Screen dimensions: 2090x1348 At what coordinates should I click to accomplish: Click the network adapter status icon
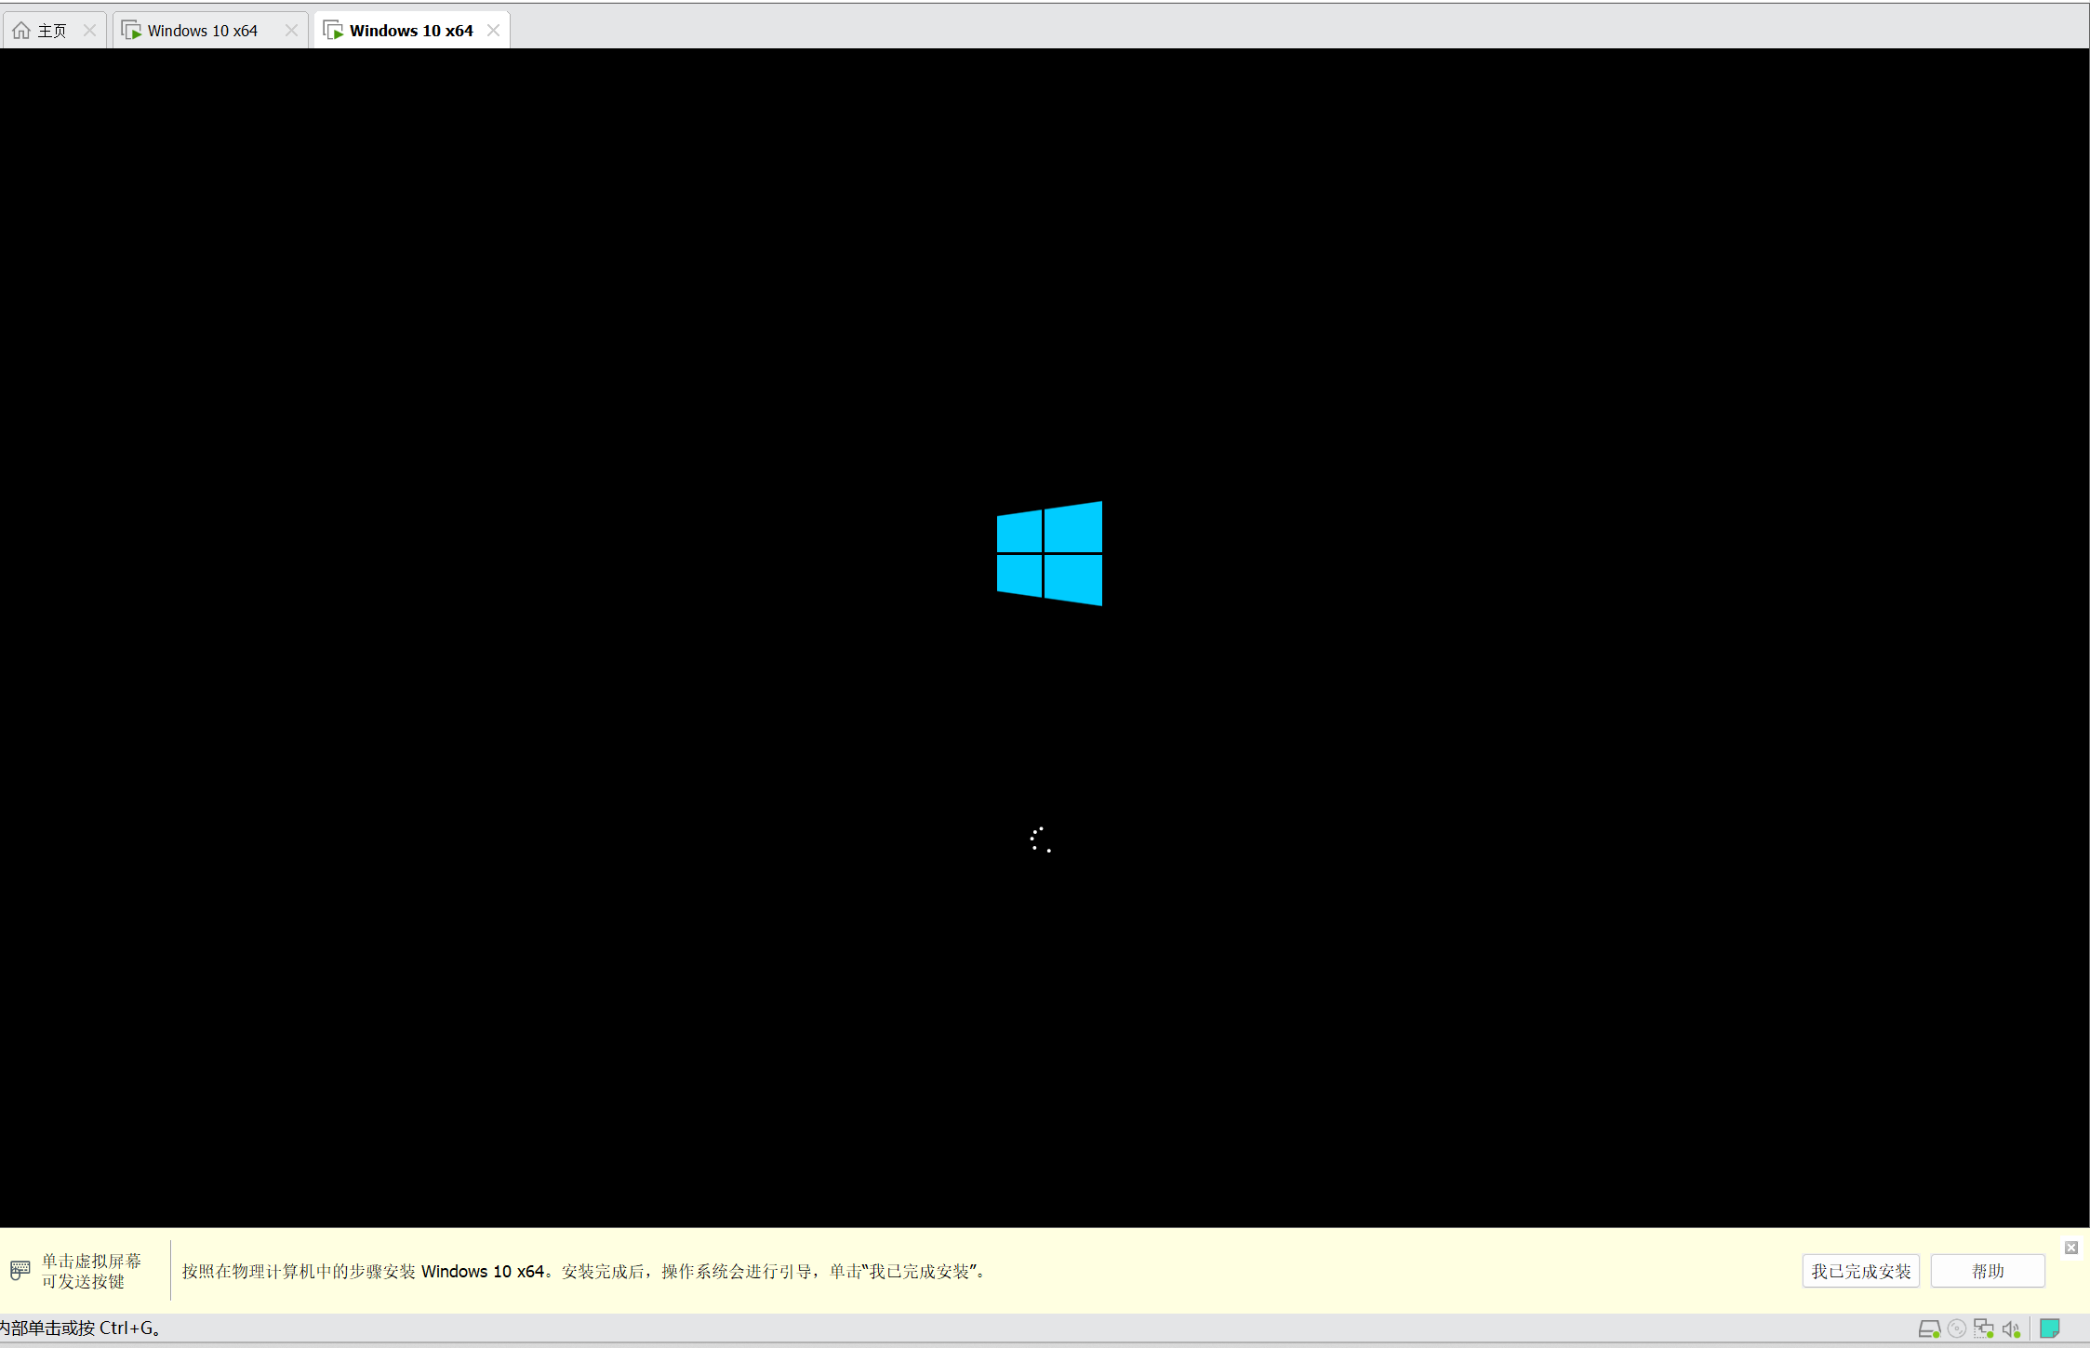(1984, 1329)
